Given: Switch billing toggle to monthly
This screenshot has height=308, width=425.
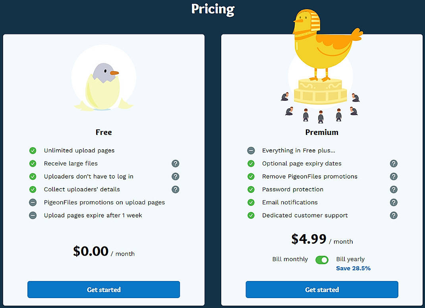Looking at the screenshot, I should 322,260.
